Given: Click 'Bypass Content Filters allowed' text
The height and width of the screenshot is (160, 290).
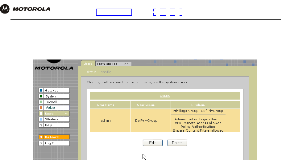Looking at the screenshot, I should coord(198,130).
